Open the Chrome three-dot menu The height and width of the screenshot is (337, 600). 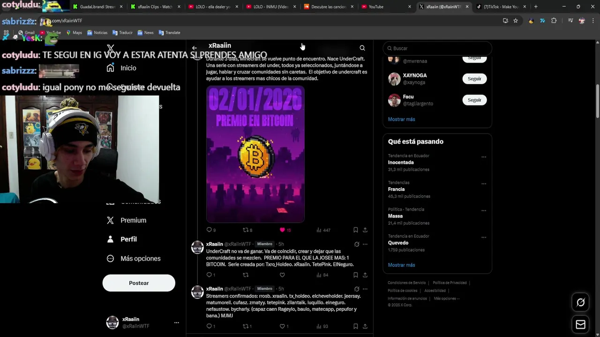click(x=593, y=21)
